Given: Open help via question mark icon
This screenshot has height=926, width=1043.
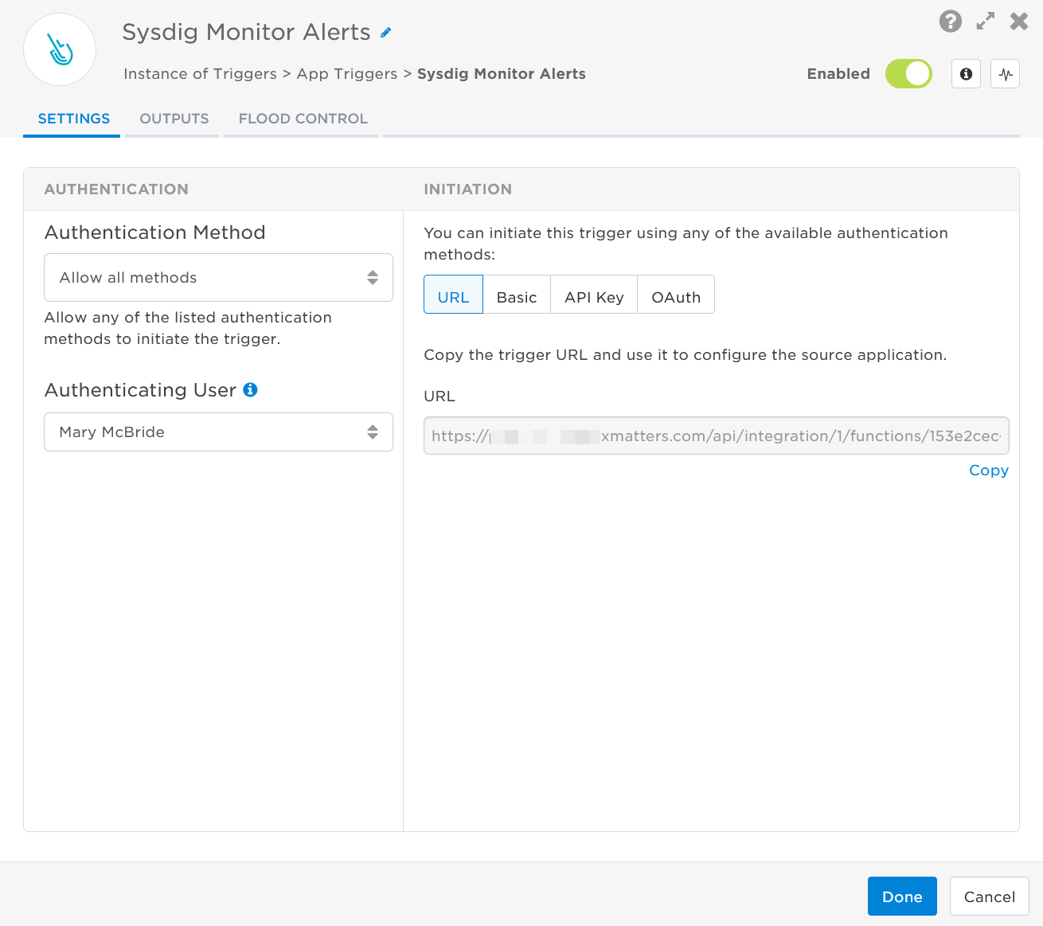Looking at the screenshot, I should (x=950, y=21).
